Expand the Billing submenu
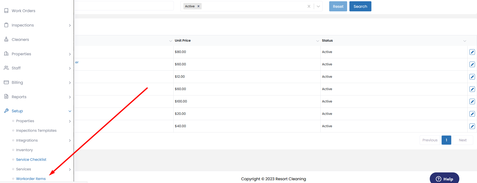This screenshot has height=183, width=477. [x=70, y=83]
